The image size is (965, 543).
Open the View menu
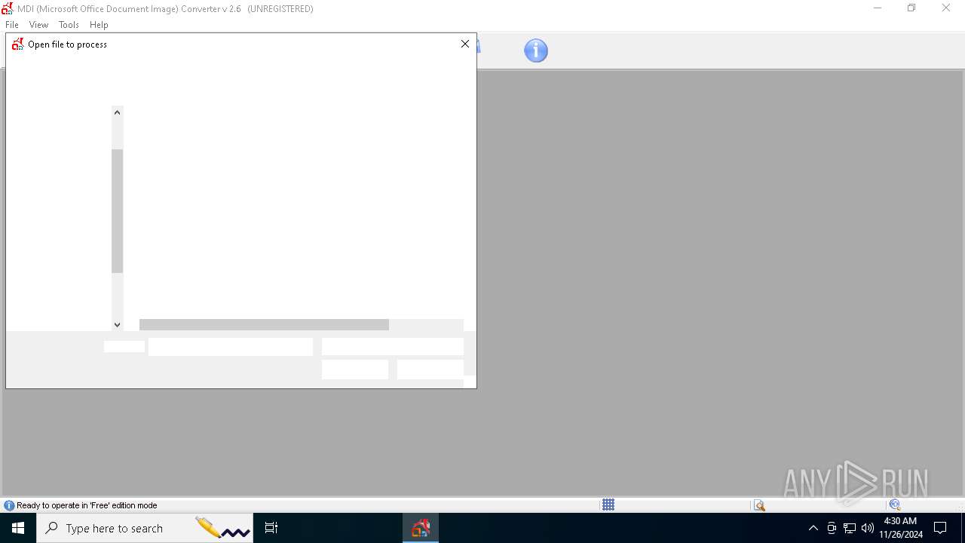[38, 25]
